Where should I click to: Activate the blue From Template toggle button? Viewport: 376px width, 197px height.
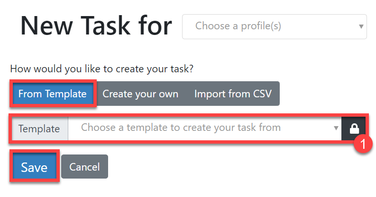53,94
